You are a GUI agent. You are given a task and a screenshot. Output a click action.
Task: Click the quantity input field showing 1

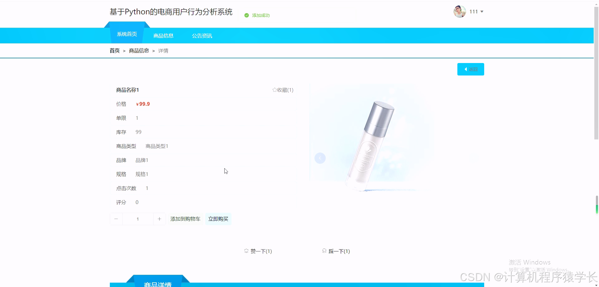tap(138, 219)
